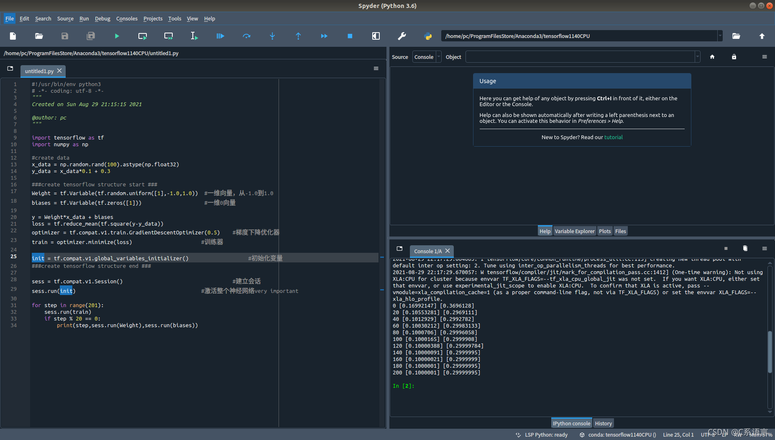Open the Projects menu
Screen dimensions: 775x440
tap(153, 18)
